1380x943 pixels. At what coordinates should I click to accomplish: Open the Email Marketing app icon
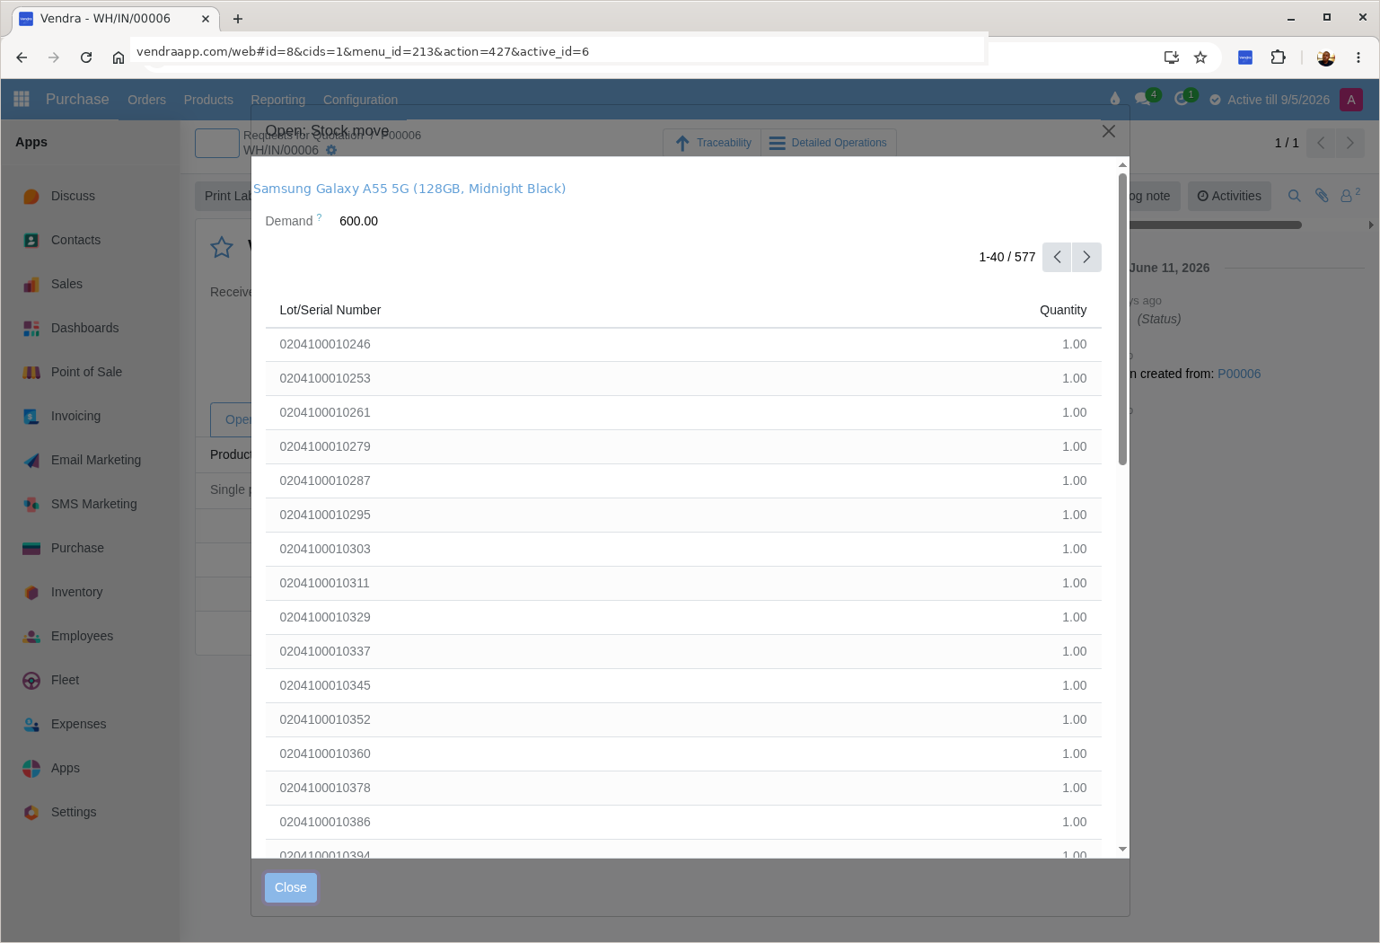tap(31, 461)
